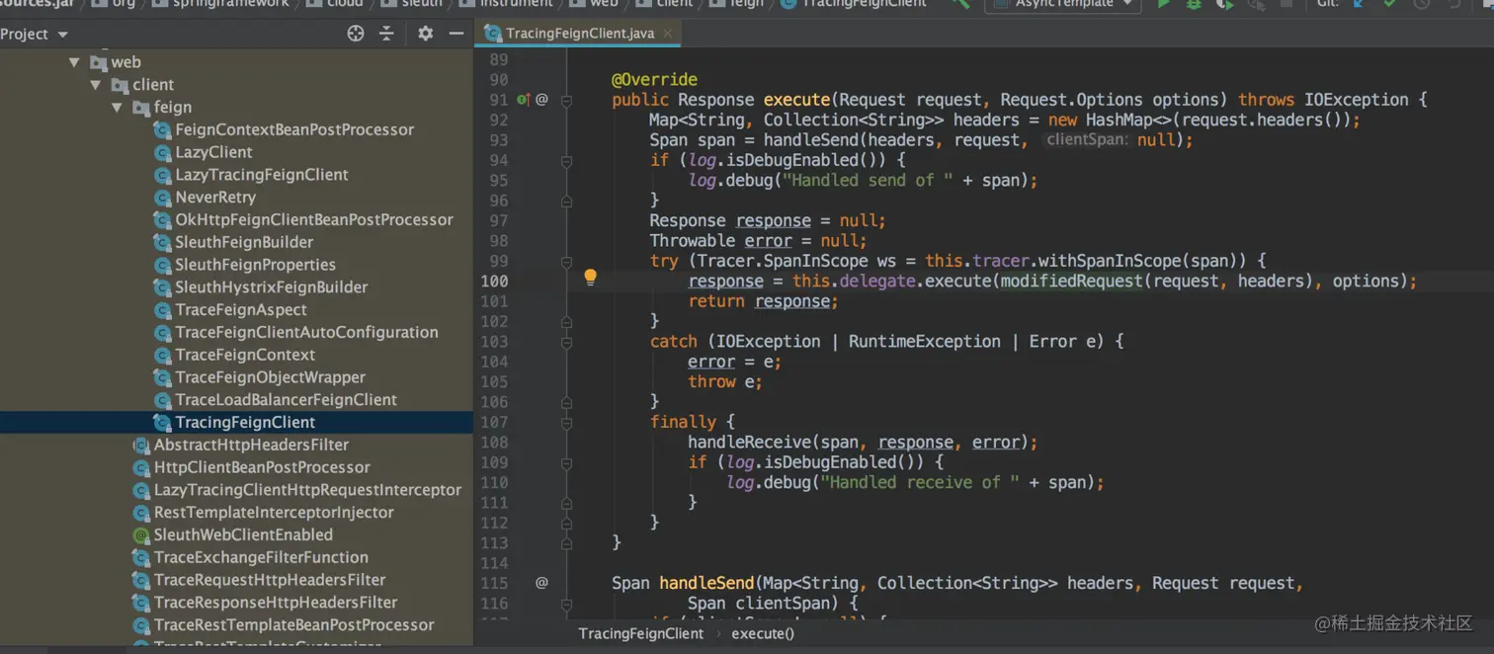The height and width of the screenshot is (654, 1494).
Task: Click the execute() breadcrumb at the bottom
Action: coord(762,633)
